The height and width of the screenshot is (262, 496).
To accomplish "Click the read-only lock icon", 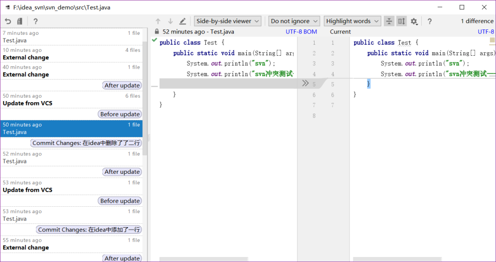I will (157, 31).
